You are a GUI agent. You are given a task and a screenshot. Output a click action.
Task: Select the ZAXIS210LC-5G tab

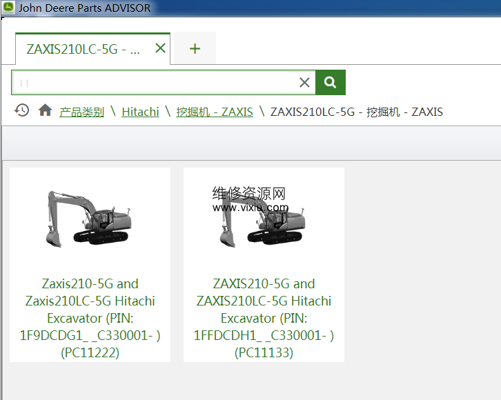click(83, 49)
